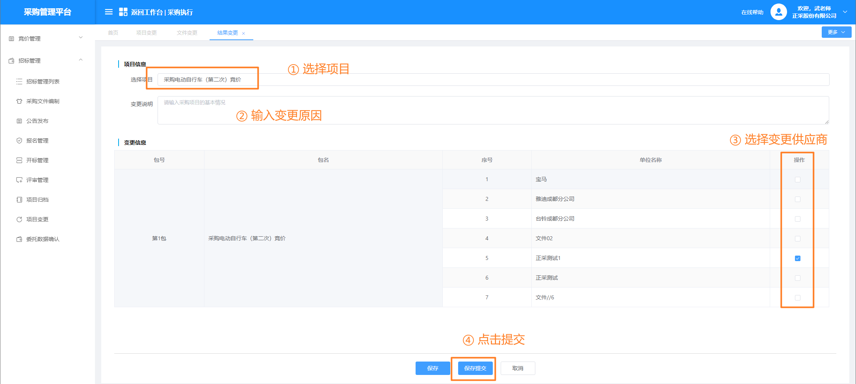Click the 报名管理 shield icon
The height and width of the screenshot is (384, 856).
pos(19,141)
